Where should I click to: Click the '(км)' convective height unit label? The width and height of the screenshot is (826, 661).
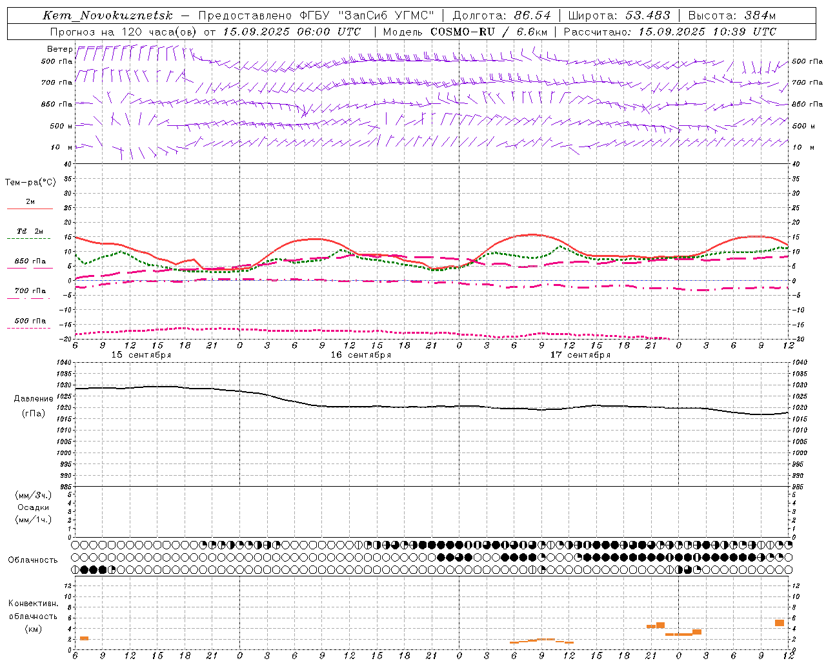pos(34,629)
